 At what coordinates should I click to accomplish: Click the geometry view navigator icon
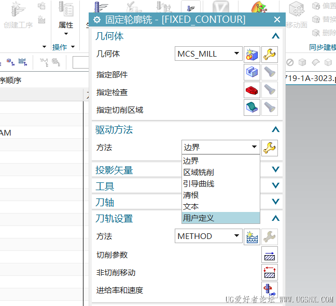click(x=10, y=62)
